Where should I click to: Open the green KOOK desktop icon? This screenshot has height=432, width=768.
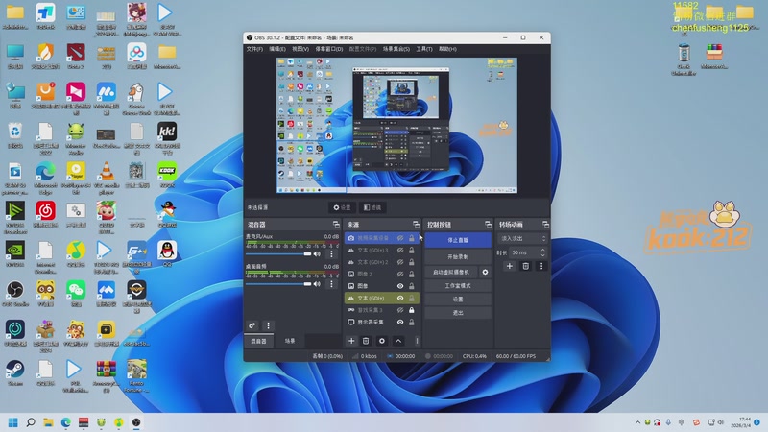(x=167, y=175)
